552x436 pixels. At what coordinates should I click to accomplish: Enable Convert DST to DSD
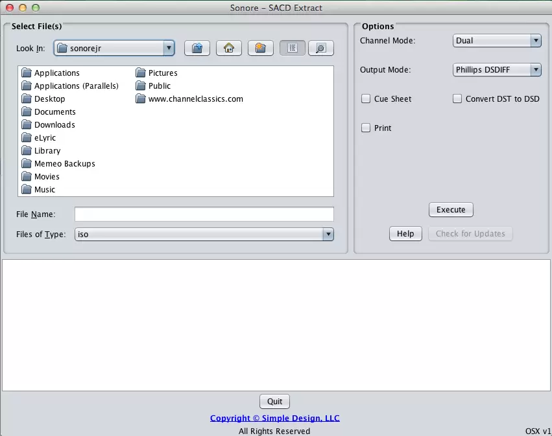457,98
